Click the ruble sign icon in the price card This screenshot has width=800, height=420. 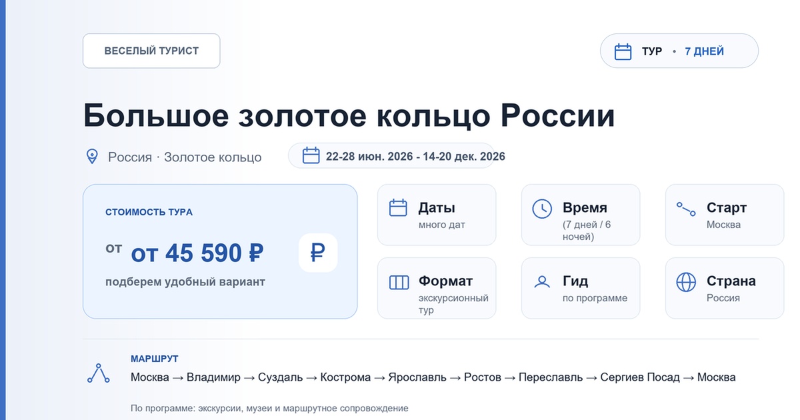[318, 253]
